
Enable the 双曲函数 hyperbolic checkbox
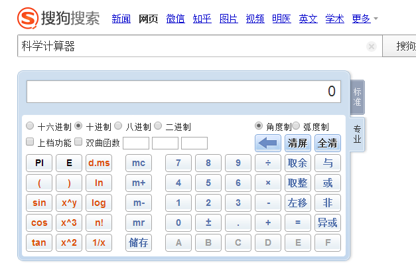click(78, 141)
